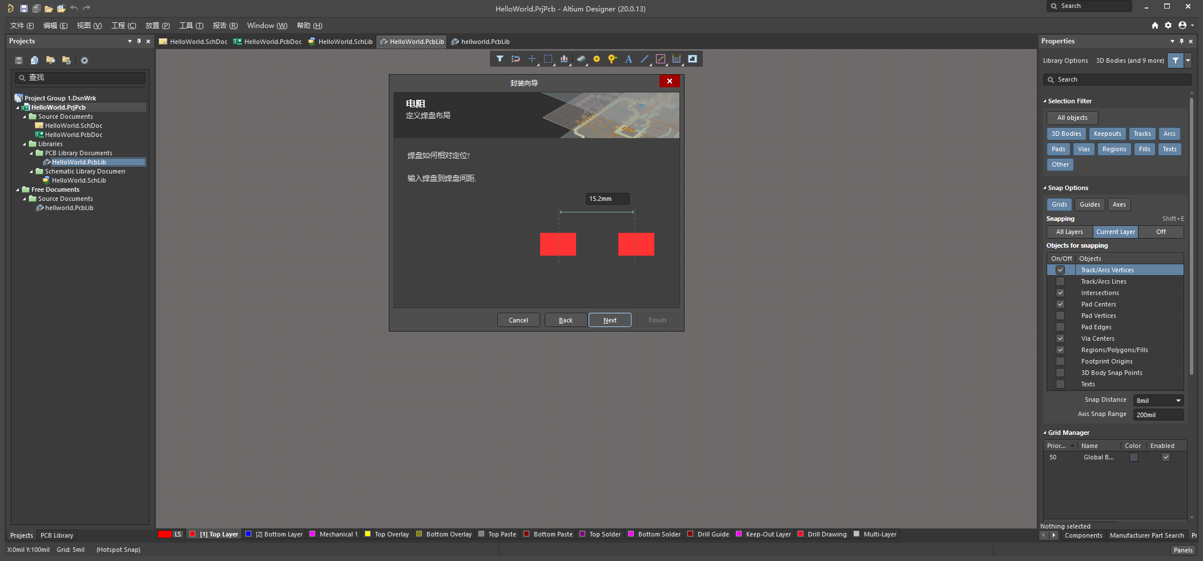The height and width of the screenshot is (561, 1203).
Task: Select the filter tool in the active bar
Action: pos(500,59)
